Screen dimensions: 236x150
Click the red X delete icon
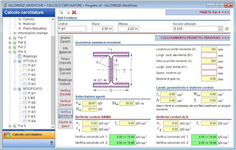coord(74,12)
